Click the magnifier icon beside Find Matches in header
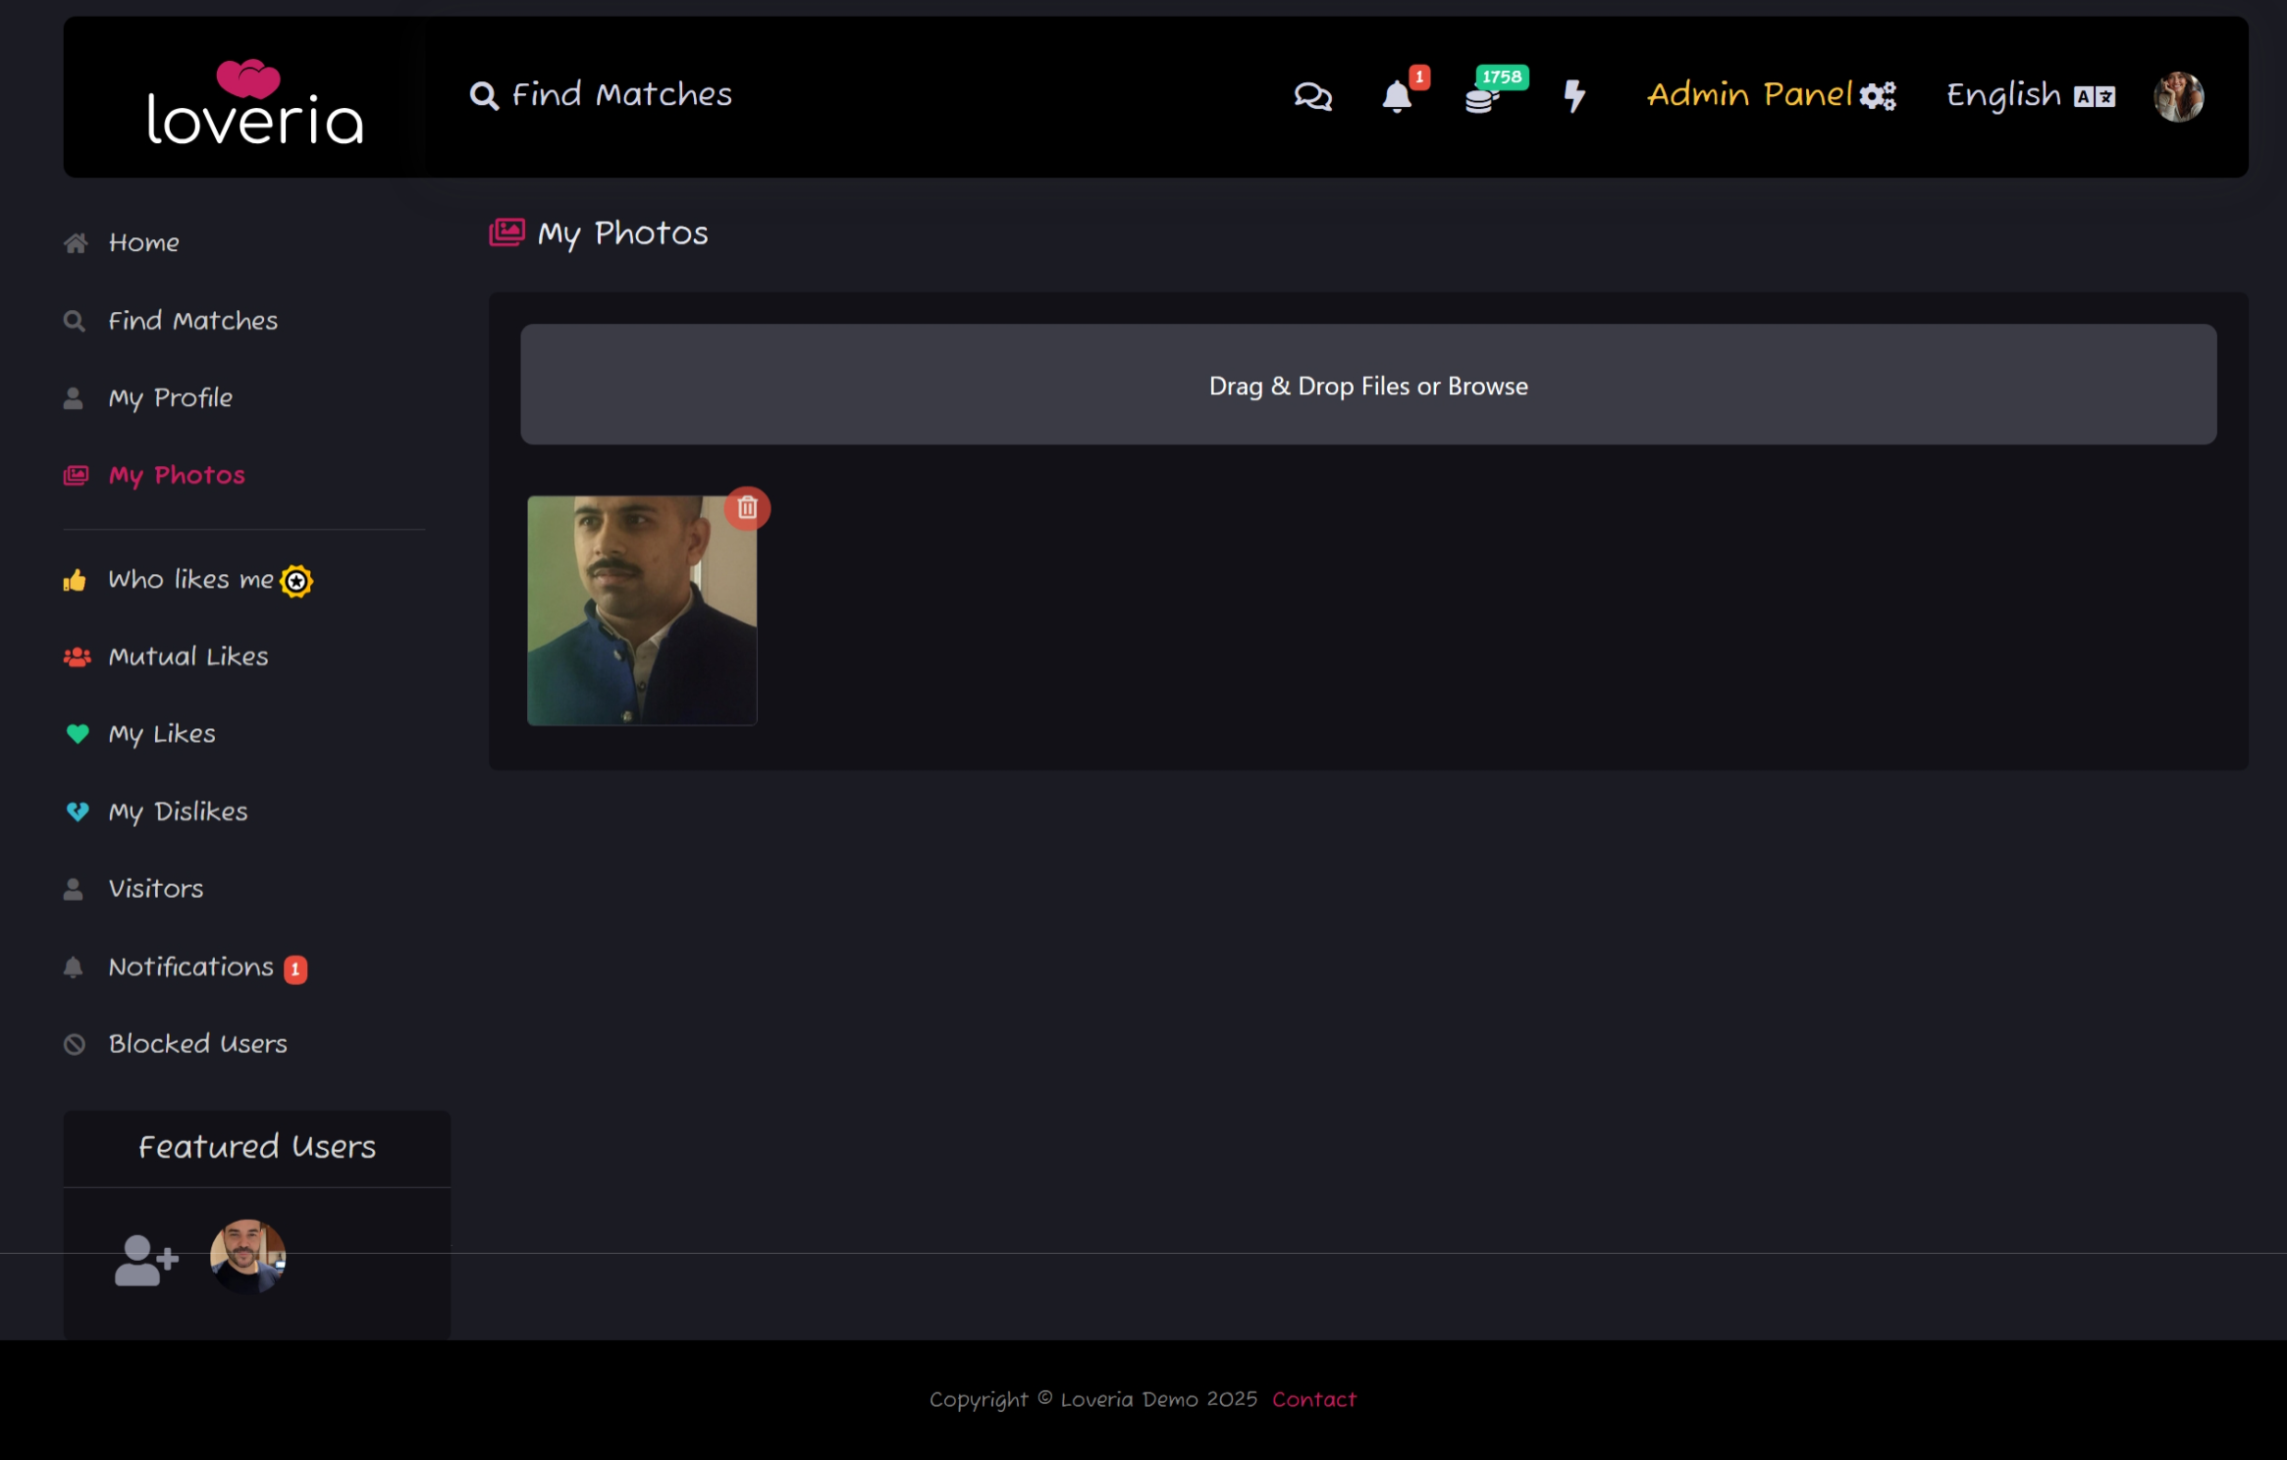The width and height of the screenshot is (2287, 1460). [484, 95]
